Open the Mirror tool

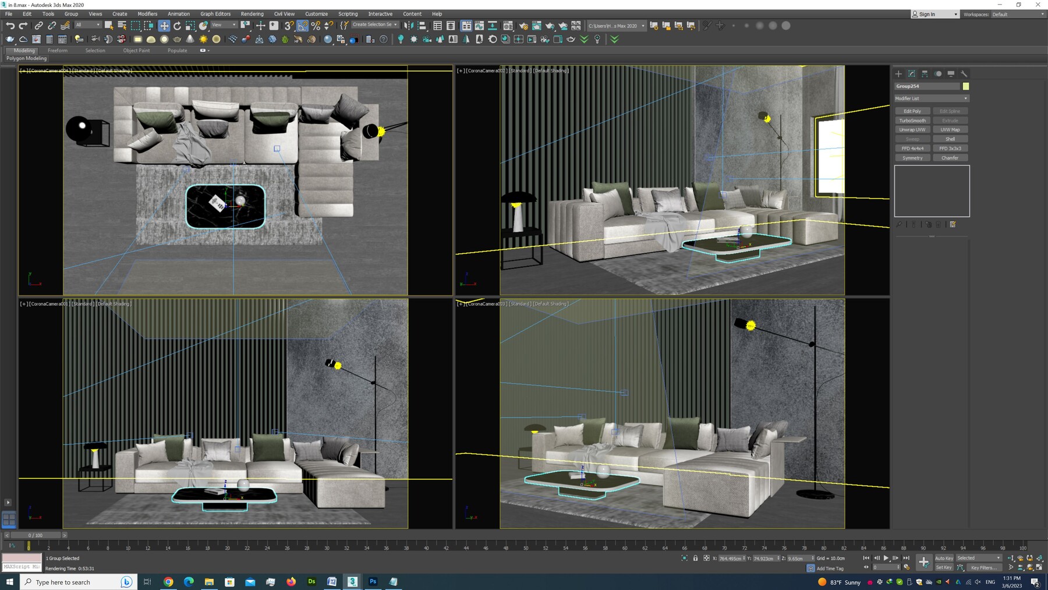tap(409, 26)
